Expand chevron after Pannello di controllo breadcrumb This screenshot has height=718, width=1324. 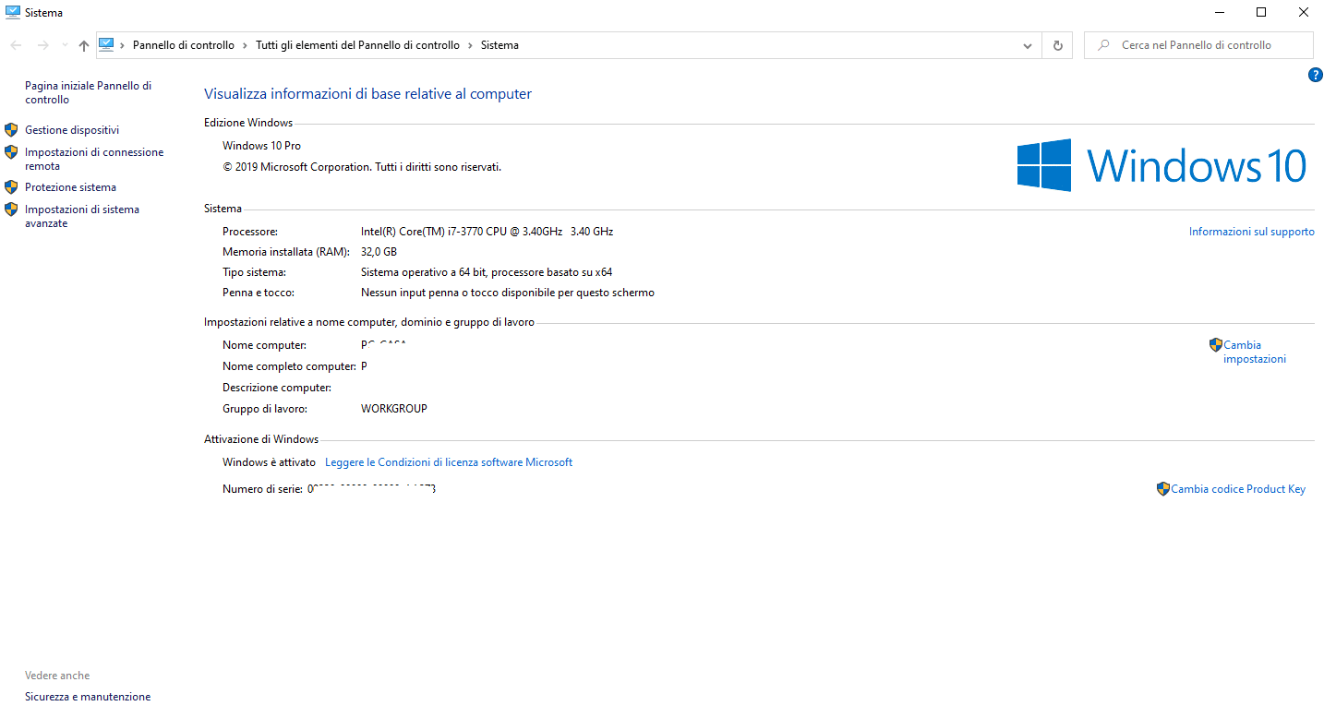point(245,45)
